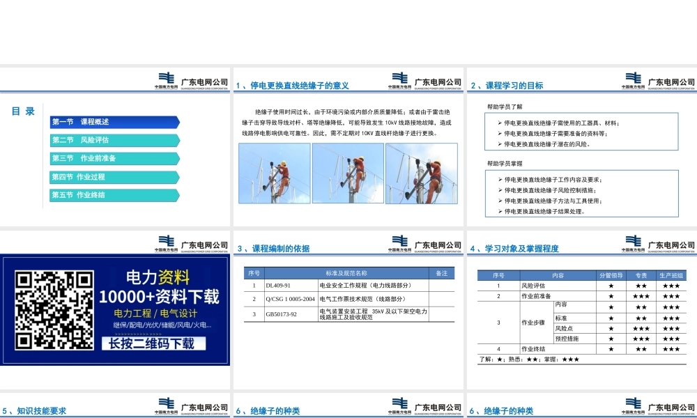
Task: Click the three-star rating for 风险评估 row
Action: (669, 284)
